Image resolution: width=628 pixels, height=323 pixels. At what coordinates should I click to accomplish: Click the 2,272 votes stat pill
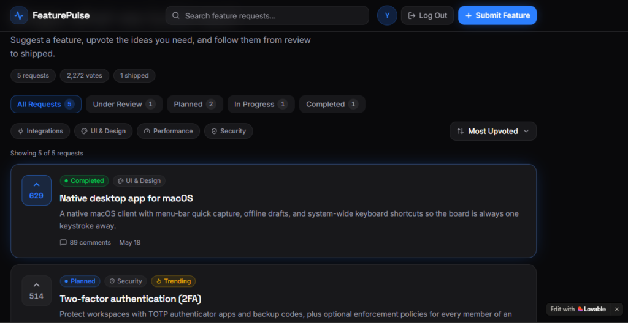(85, 76)
